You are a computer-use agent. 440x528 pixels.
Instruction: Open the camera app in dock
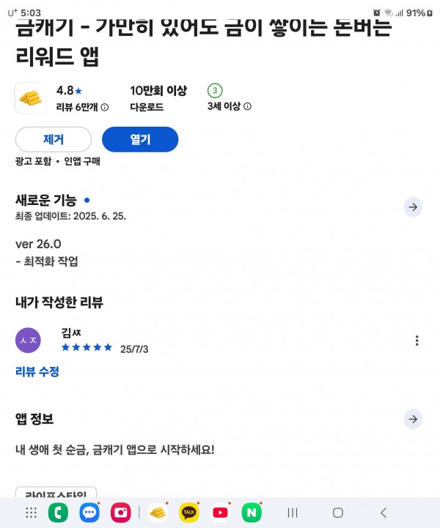pyautogui.click(x=121, y=513)
